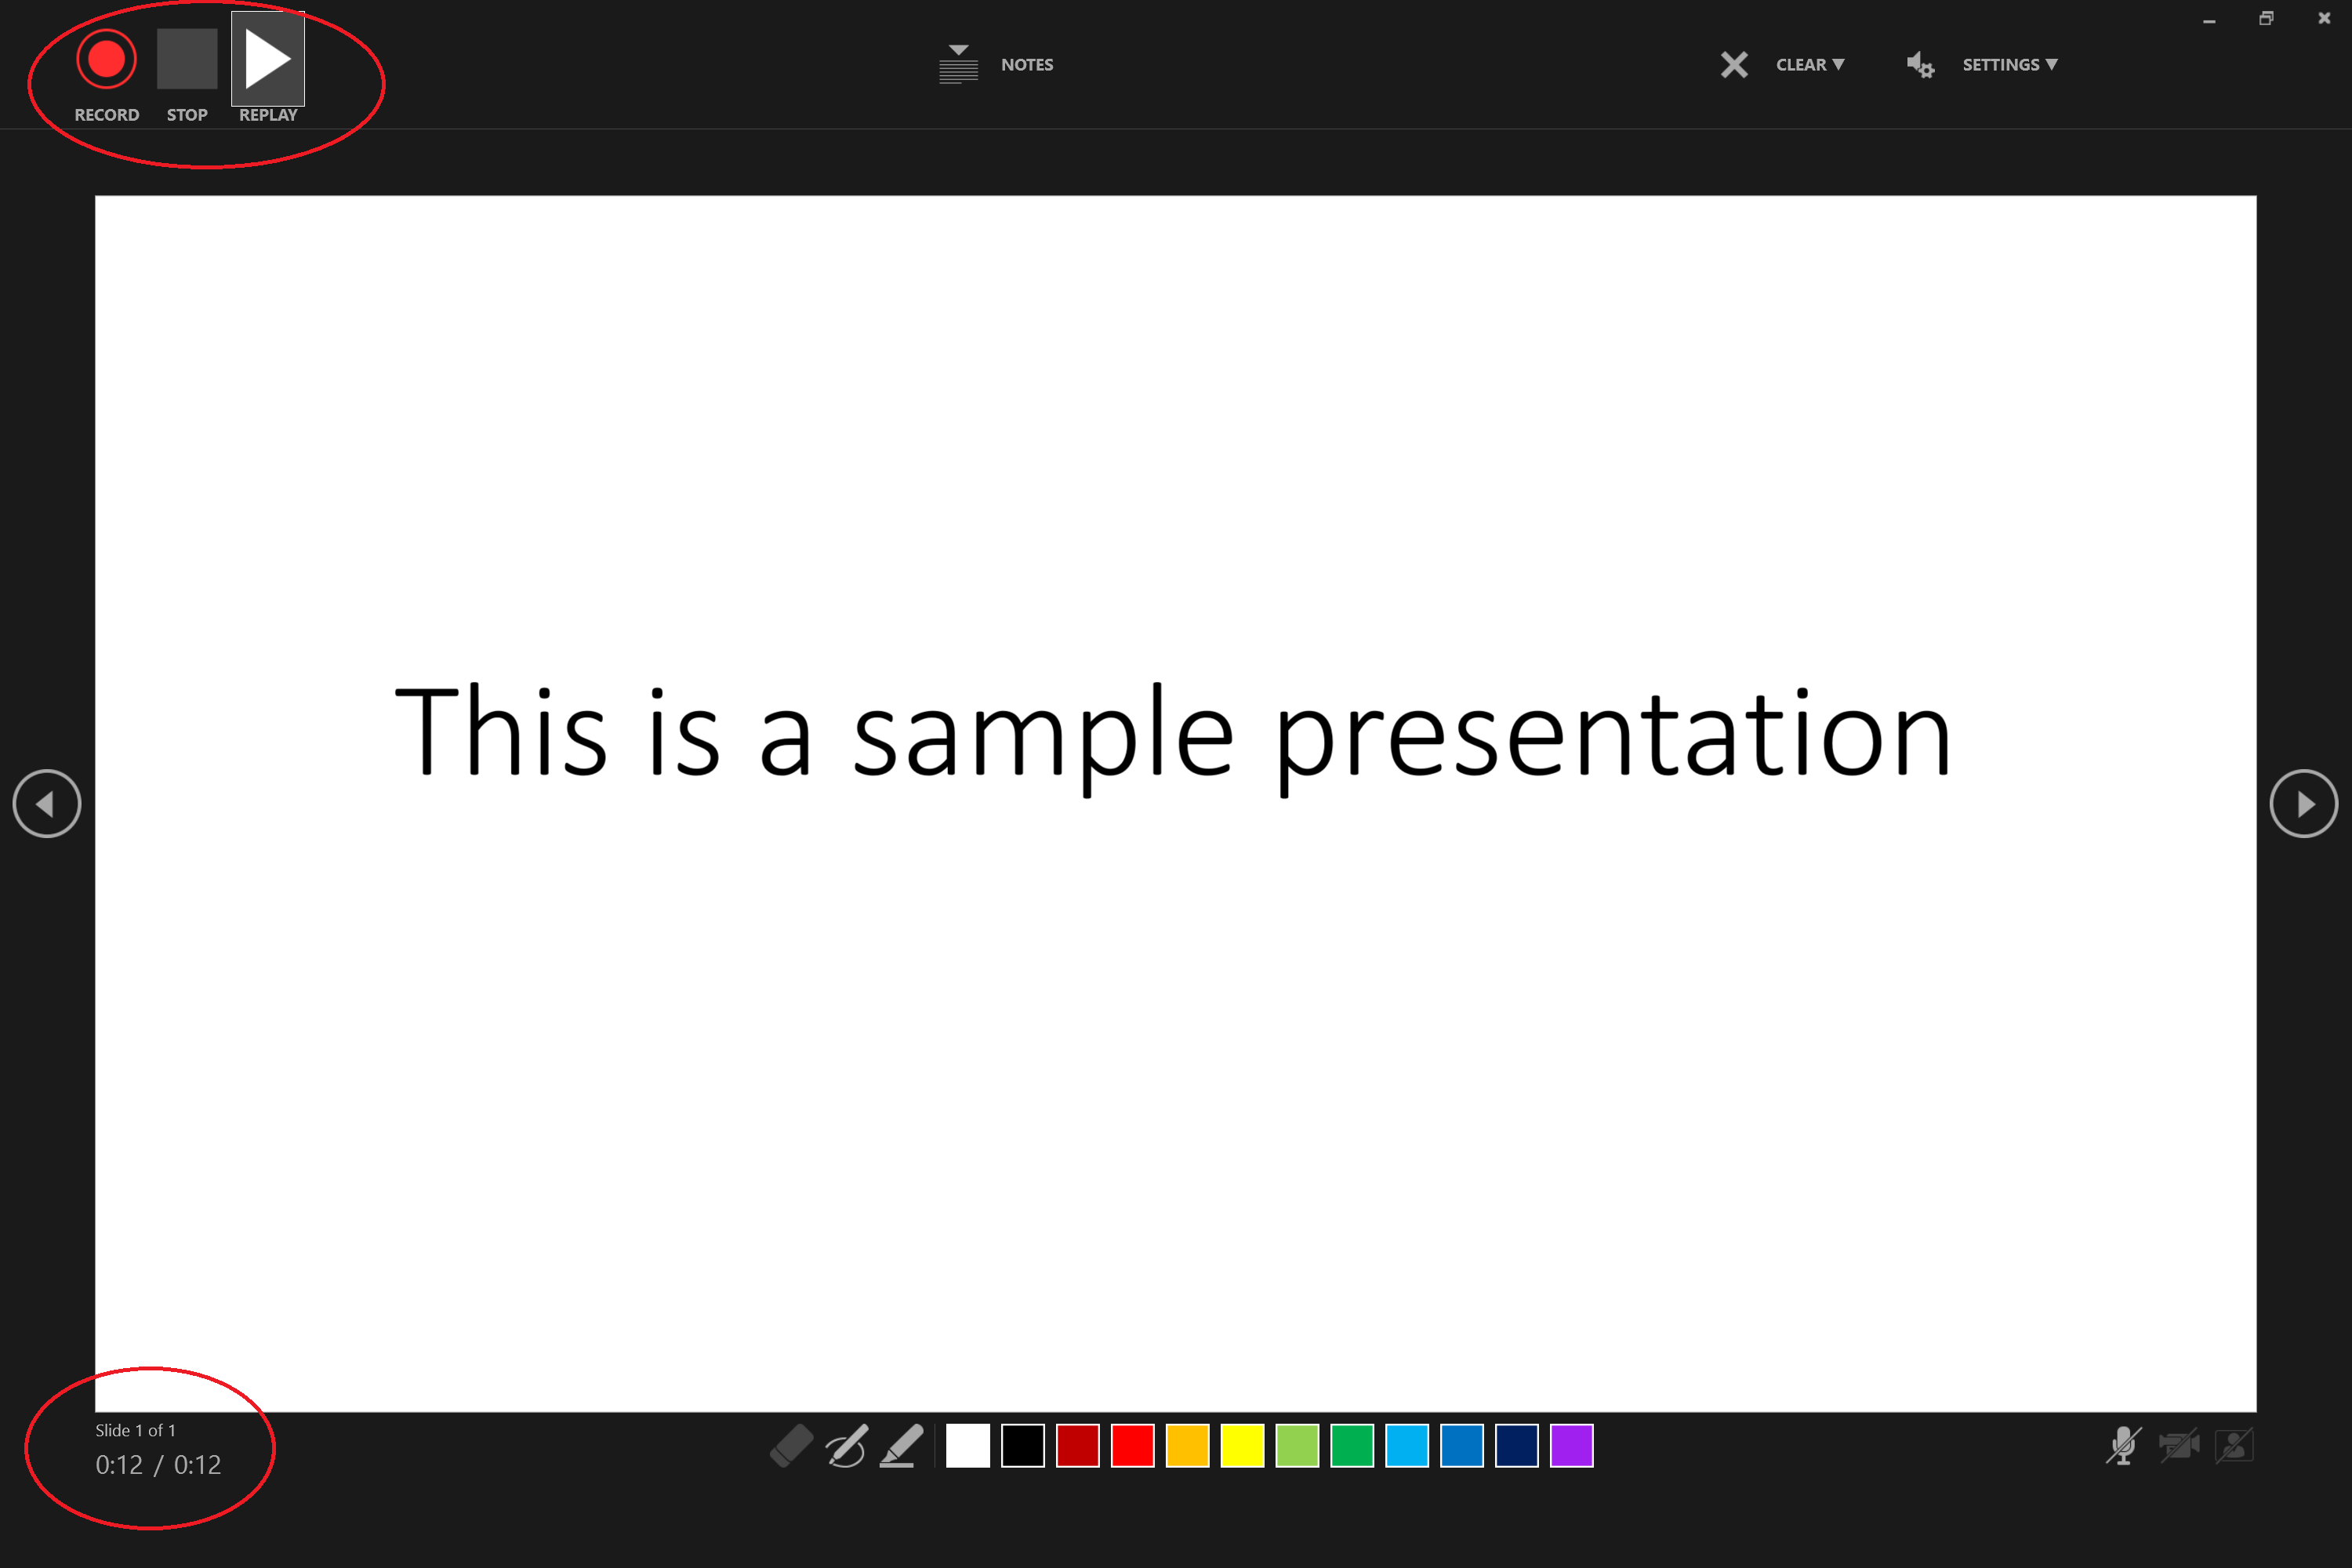Pick the yellow ink color swatch
Image resolution: width=2352 pixels, height=1568 pixels.
[1242, 1446]
